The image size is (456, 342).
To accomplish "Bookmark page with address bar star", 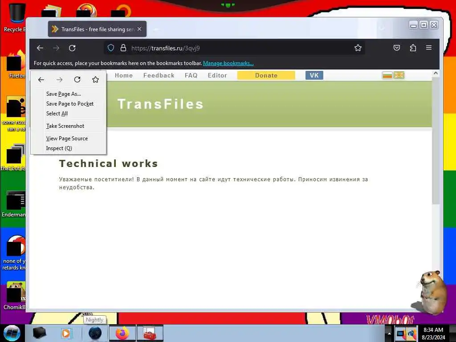I will coord(358,48).
